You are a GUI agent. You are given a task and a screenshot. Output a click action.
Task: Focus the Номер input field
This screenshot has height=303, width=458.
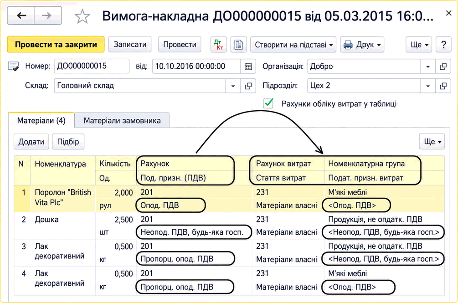click(x=92, y=66)
